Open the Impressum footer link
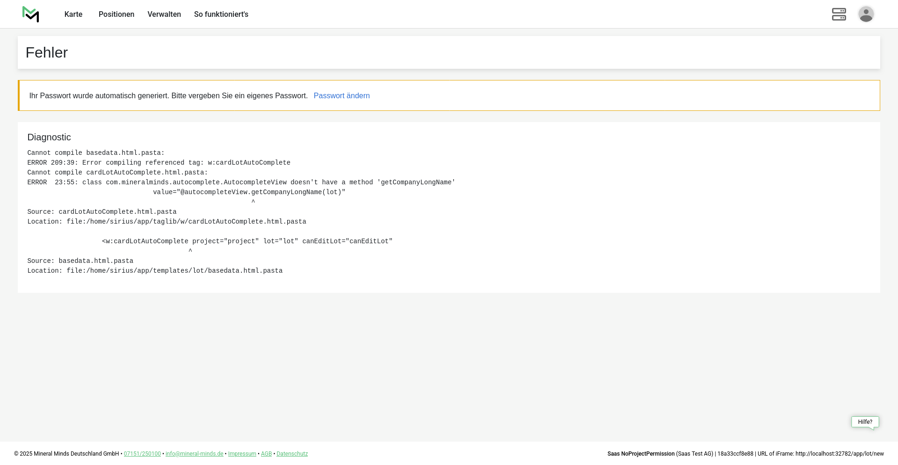This screenshot has height=465, width=898. [242, 454]
